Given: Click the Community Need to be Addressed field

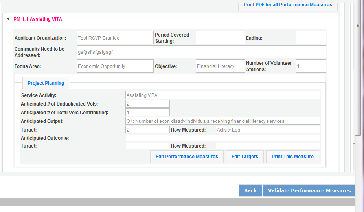Looking at the screenshot, I should click(x=201, y=52).
